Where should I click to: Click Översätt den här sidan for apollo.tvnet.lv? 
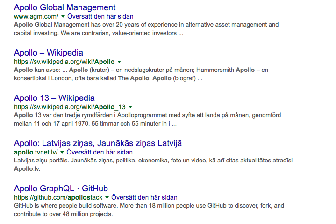[x=99, y=152]
